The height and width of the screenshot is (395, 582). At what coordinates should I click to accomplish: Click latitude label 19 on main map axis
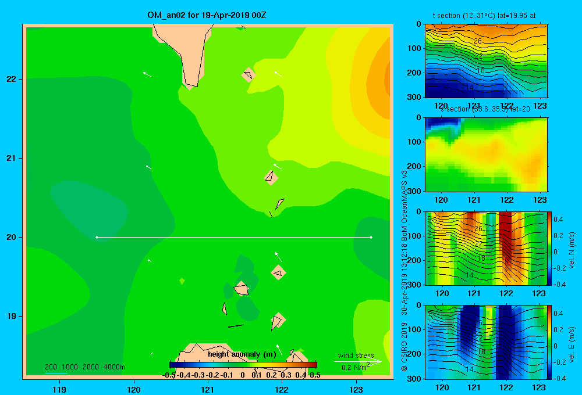(12, 316)
